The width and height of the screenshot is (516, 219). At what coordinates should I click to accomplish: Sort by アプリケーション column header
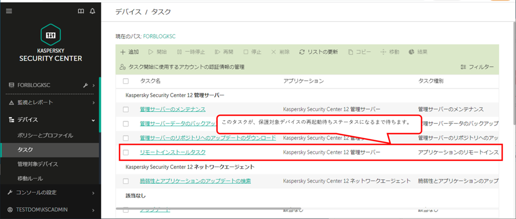304,81
